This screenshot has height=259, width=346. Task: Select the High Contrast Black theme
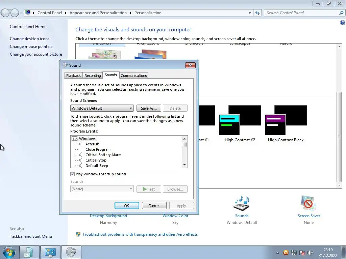pyautogui.click(x=286, y=124)
